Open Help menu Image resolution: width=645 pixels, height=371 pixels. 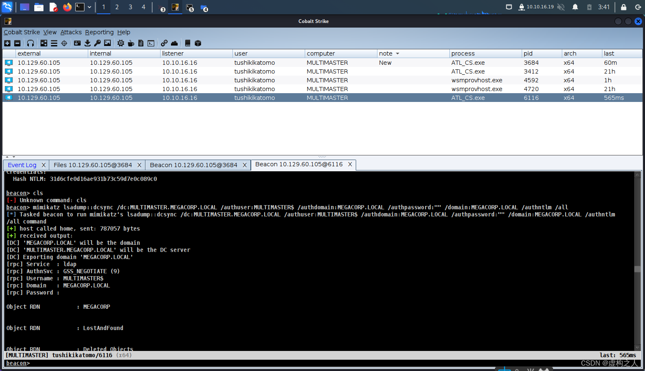(124, 32)
